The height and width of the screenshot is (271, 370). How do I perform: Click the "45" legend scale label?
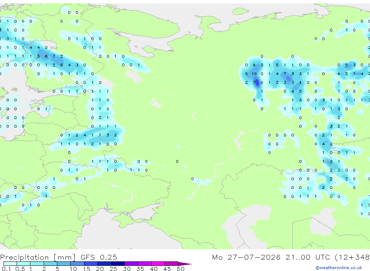click(x=167, y=269)
